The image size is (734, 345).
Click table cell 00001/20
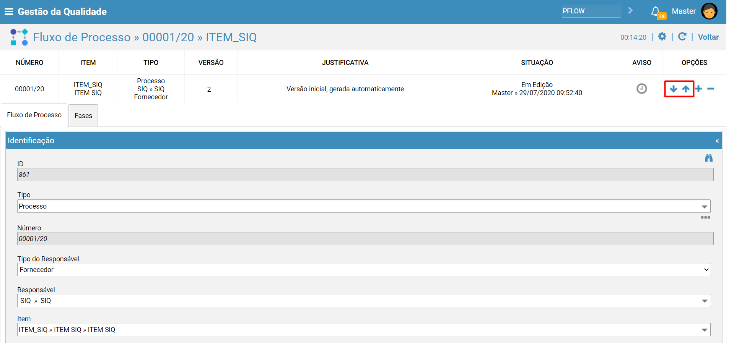(x=29, y=89)
